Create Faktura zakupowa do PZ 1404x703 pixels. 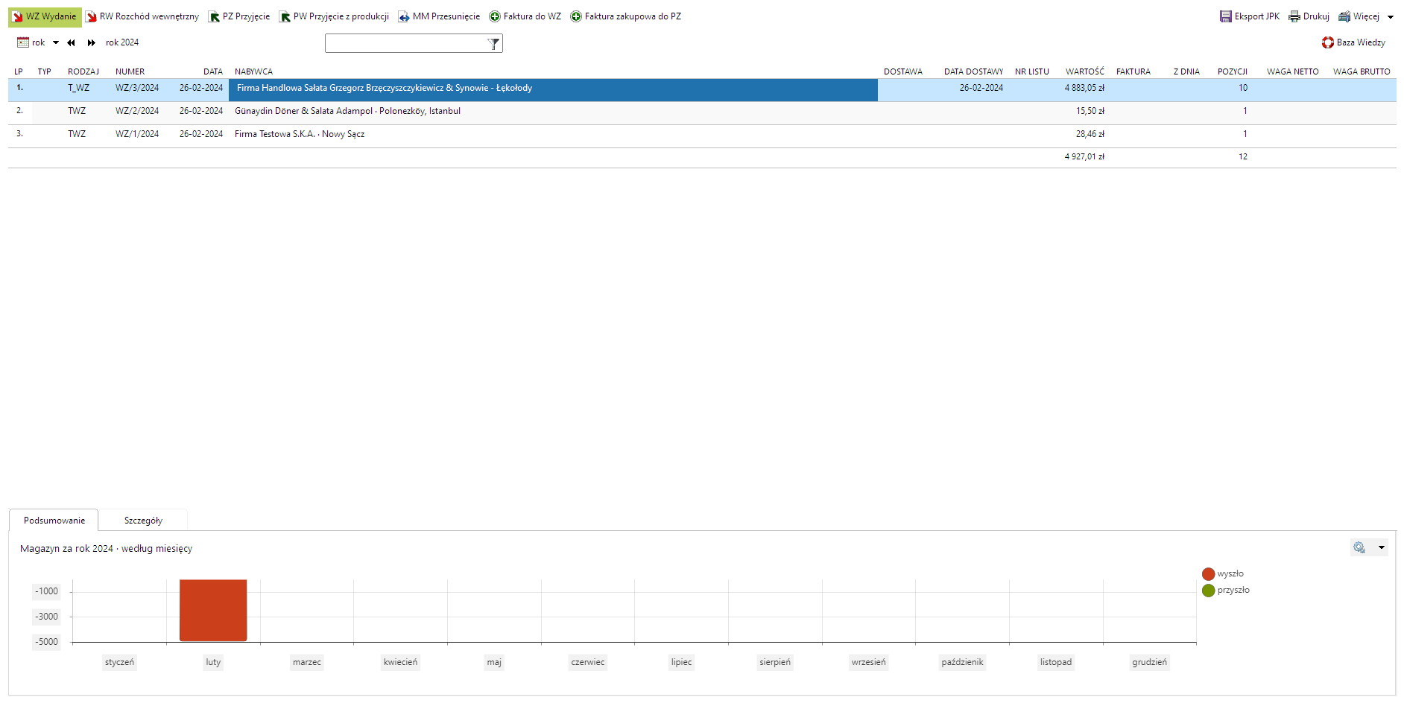pyautogui.click(x=625, y=16)
